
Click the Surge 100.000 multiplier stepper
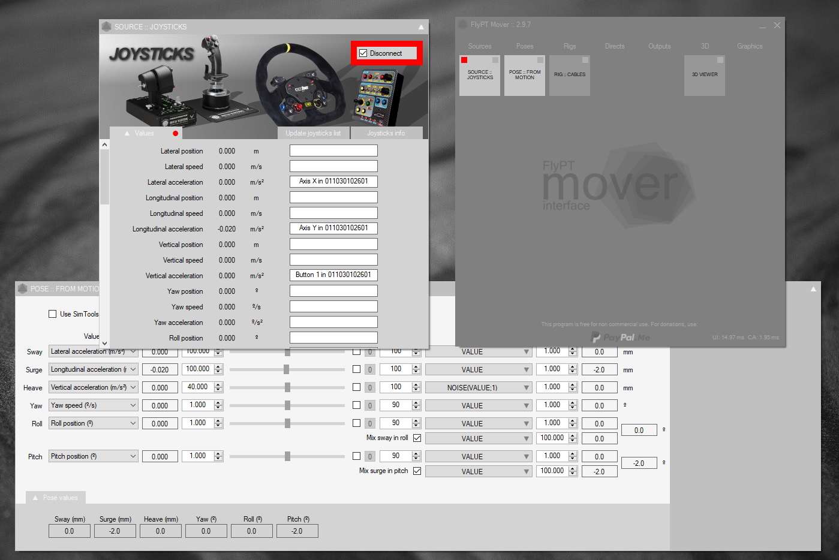tap(218, 369)
